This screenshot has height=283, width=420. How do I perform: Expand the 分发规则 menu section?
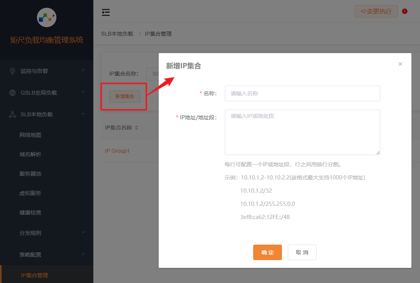(31, 233)
